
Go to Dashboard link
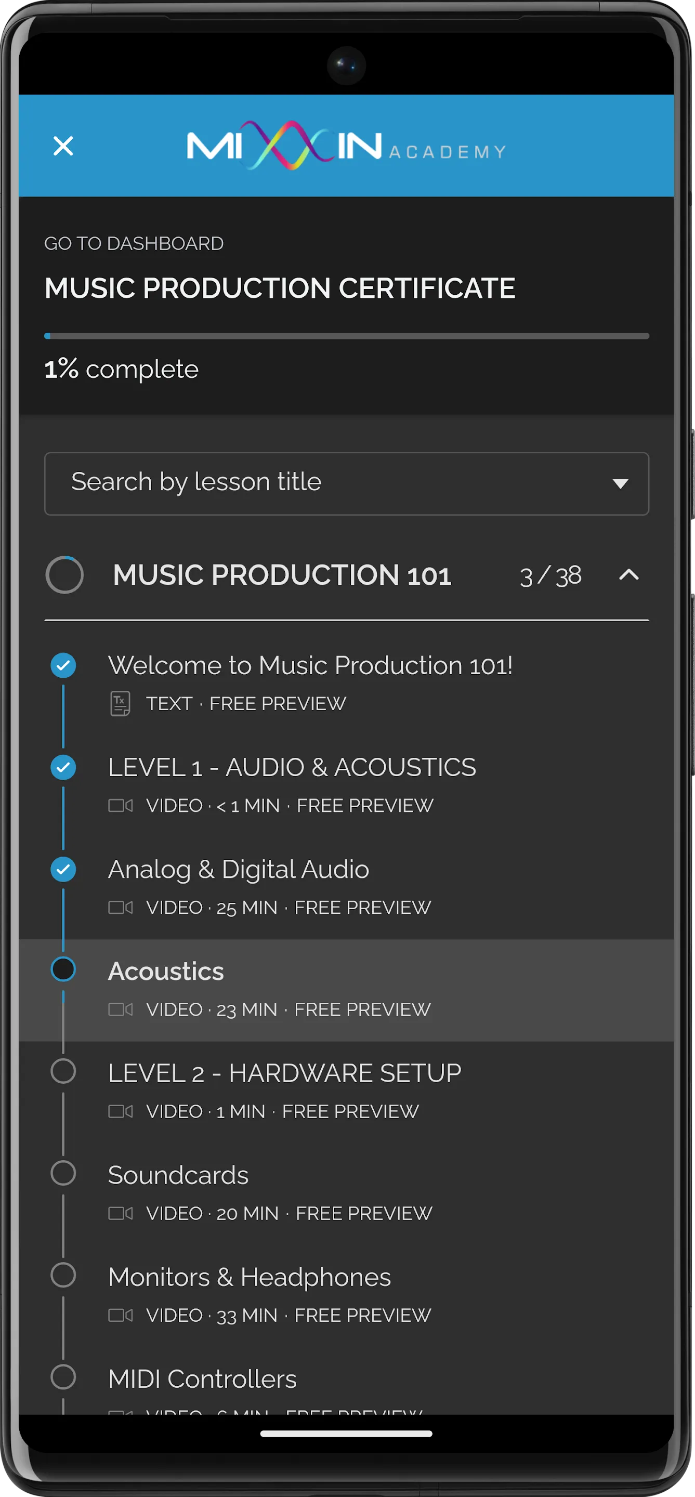tap(134, 243)
